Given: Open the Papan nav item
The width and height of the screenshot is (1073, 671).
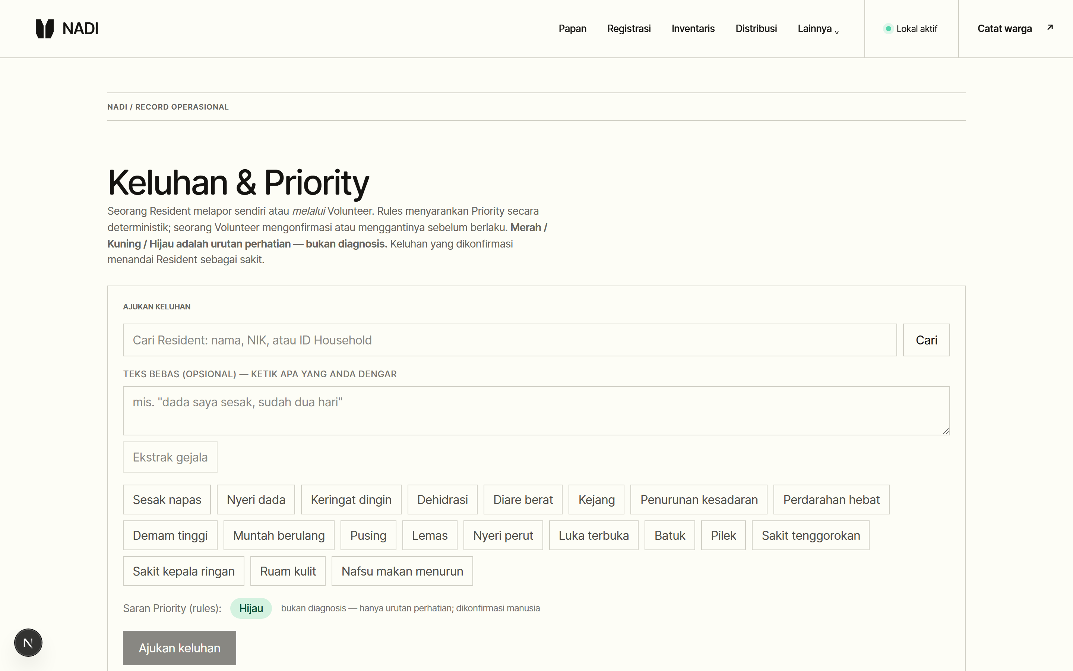Looking at the screenshot, I should [x=572, y=29].
